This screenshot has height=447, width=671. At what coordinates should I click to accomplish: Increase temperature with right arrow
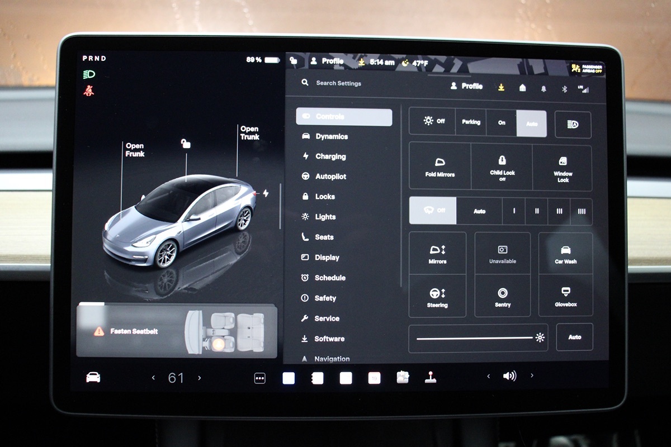click(200, 378)
